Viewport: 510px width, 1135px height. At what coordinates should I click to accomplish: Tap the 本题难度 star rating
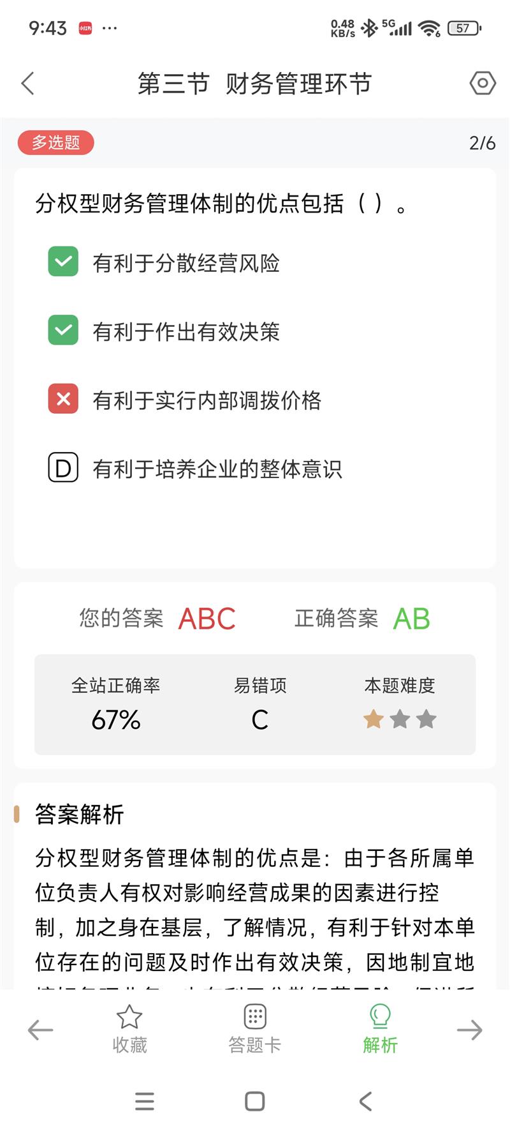click(x=400, y=719)
